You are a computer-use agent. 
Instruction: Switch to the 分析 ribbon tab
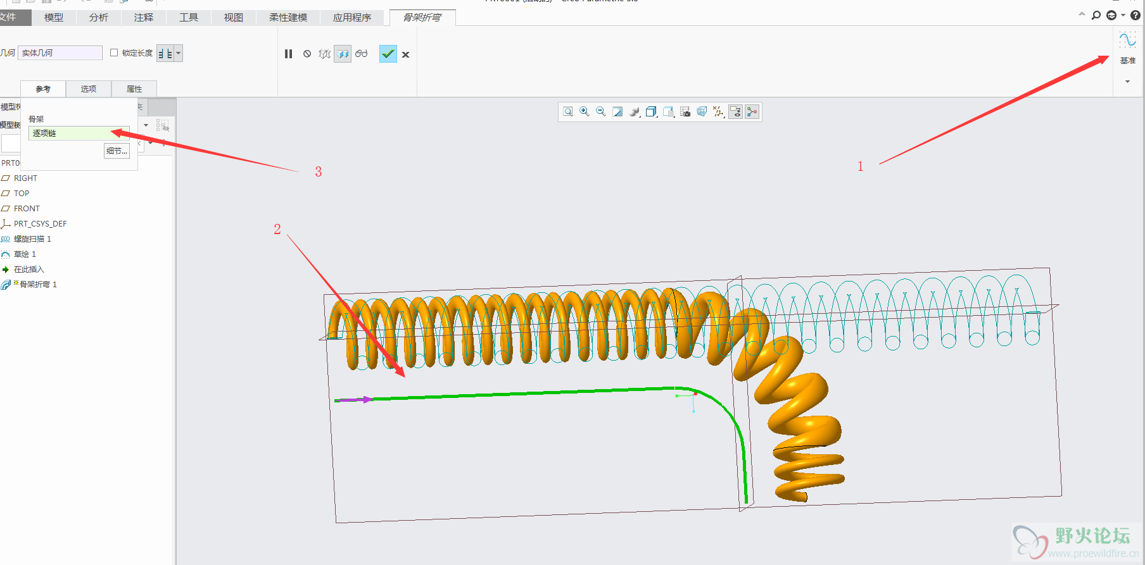[99, 18]
